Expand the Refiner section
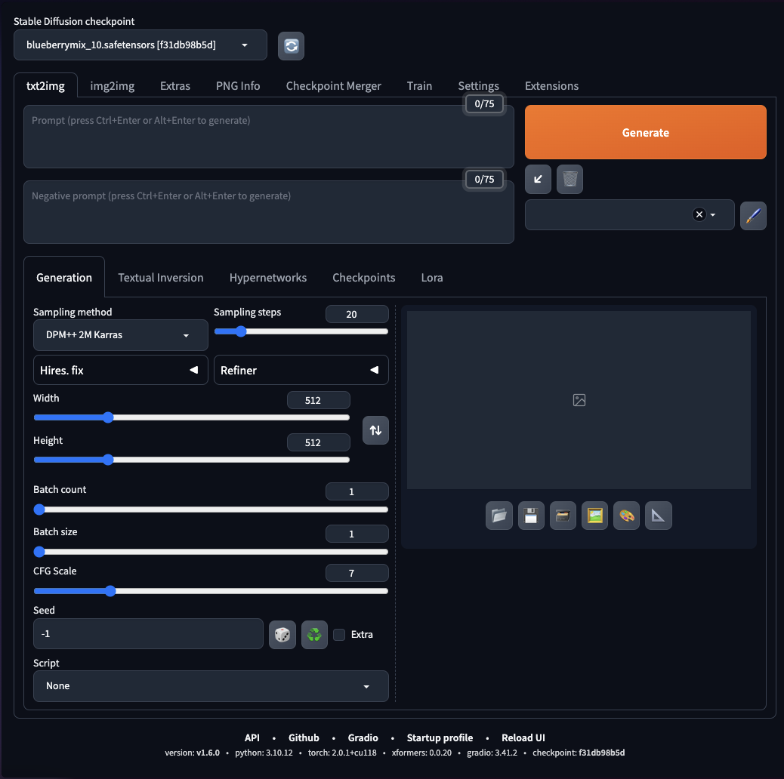This screenshot has height=779, width=784. 301,370
